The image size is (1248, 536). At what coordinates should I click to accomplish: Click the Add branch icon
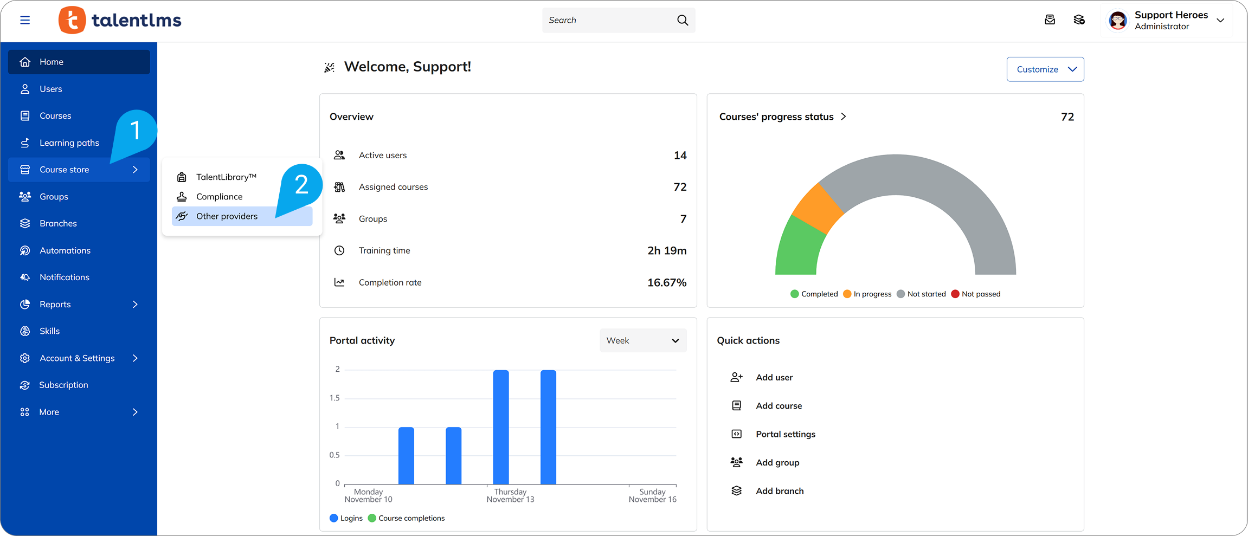736,491
